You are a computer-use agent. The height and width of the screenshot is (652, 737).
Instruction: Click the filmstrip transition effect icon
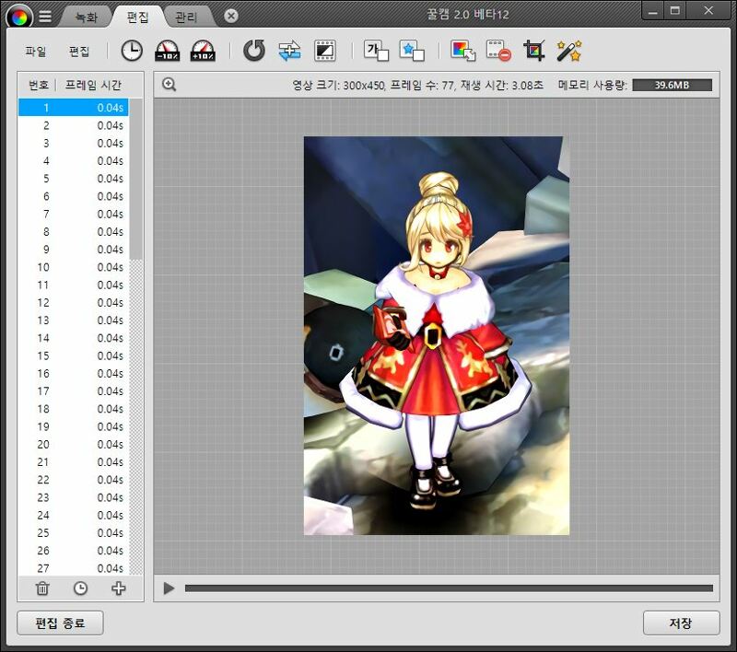coord(325,51)
